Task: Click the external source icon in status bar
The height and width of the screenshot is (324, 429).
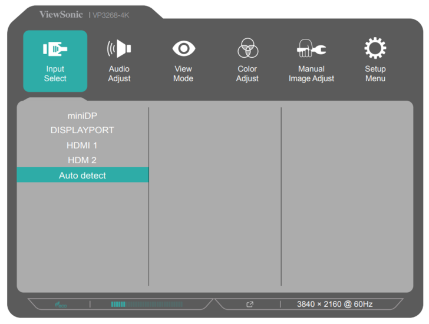Action: pos(250,305)
